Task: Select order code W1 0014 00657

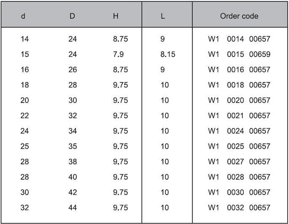Action: pos(239,39)
